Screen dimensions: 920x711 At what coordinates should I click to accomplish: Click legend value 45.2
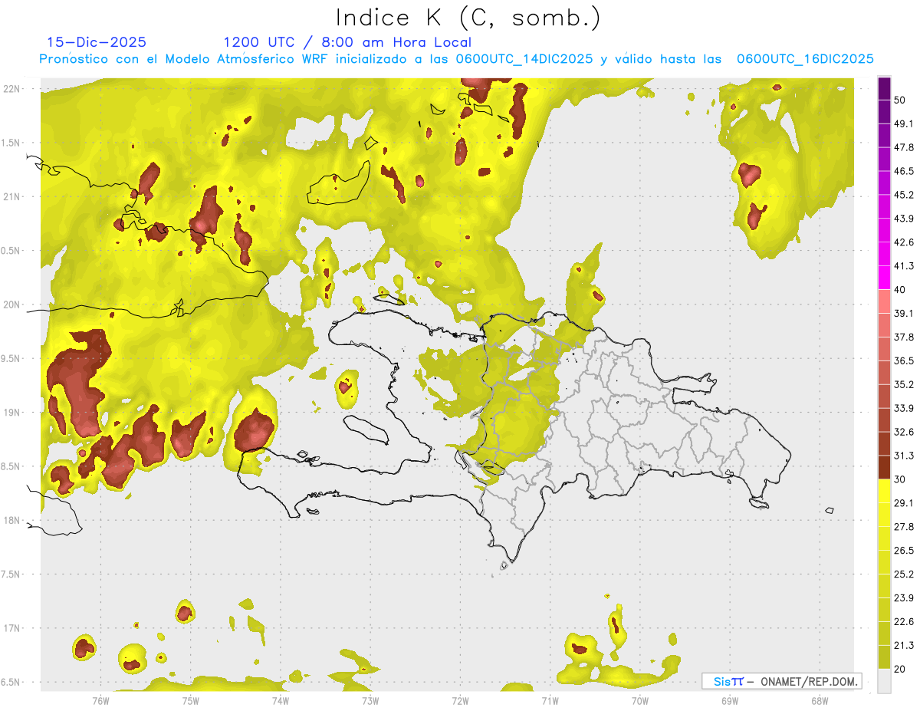904,195
